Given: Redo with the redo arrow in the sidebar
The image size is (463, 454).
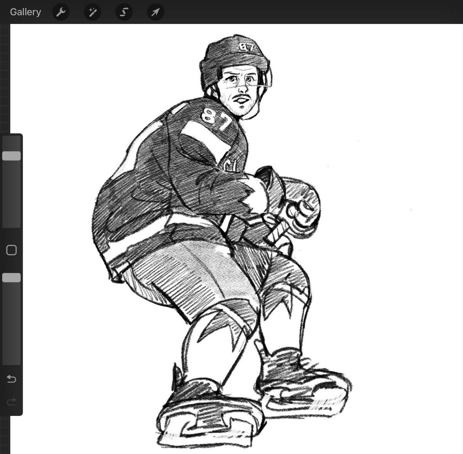Looking at the screenshot, I should pos(12,402).
